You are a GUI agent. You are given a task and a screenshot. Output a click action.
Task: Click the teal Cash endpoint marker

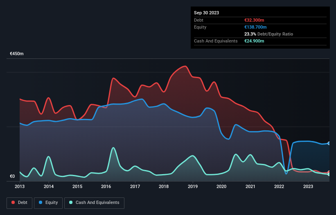[x=329, y=175]
